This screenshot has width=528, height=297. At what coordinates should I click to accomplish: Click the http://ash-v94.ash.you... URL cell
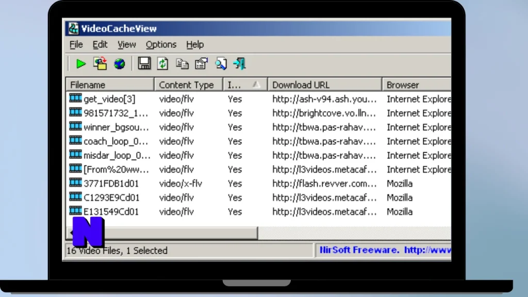click(324, 99)
